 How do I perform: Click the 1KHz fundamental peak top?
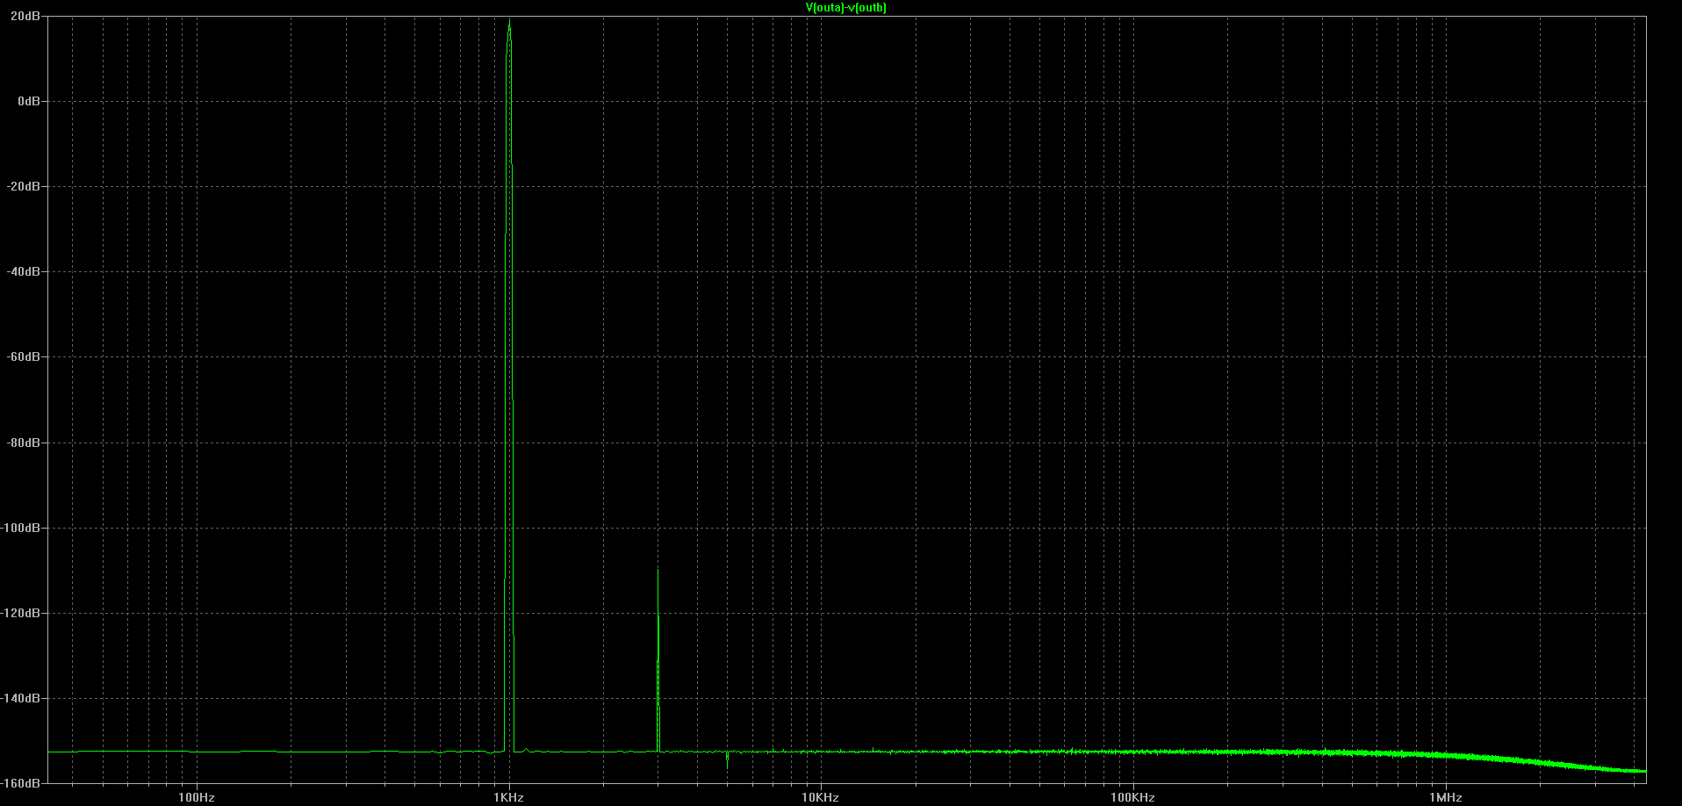(x=509, y=21)
